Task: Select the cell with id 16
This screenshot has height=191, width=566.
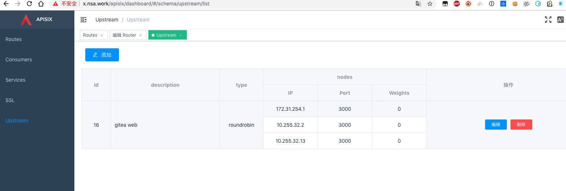Action: coord(96,125)
